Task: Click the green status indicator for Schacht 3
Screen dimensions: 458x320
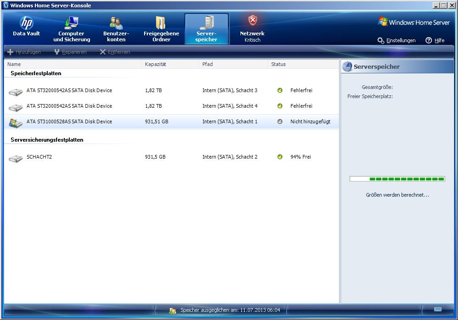Action: tap(280, 90)
